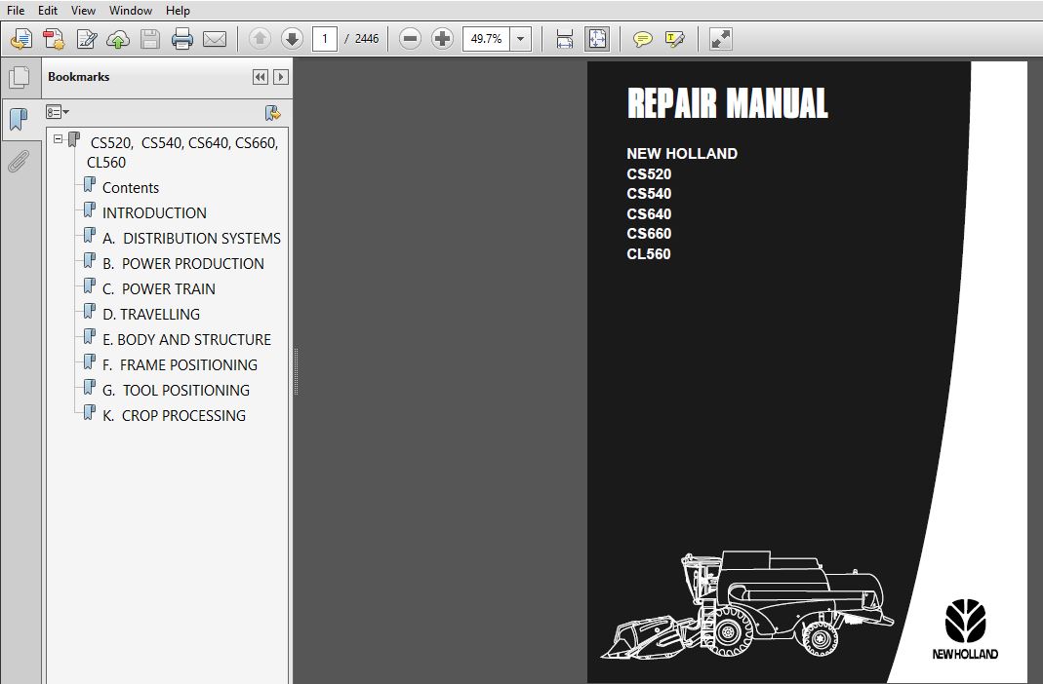Image resolution: width=1043 pixels, height=684 pixels.
Task: Jump to G. TOOL POSITIONING bookmark
Action: coord(177,390)
